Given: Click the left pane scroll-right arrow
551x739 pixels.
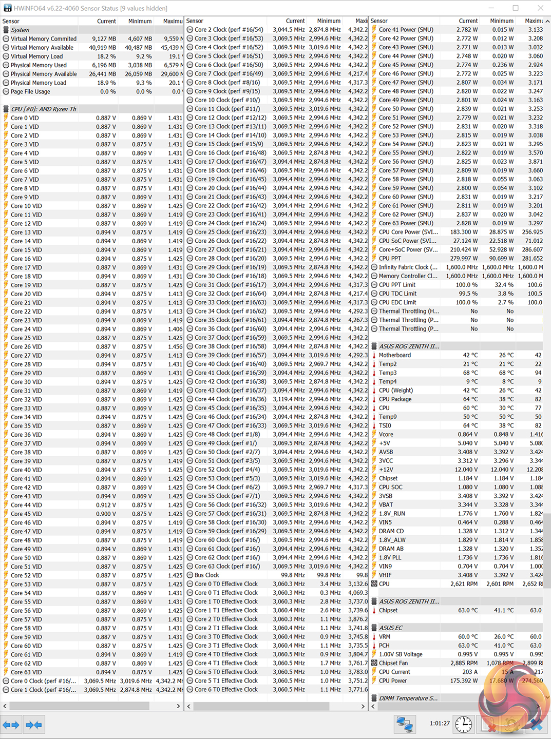Looking at the screenshot, I should 179,706.
